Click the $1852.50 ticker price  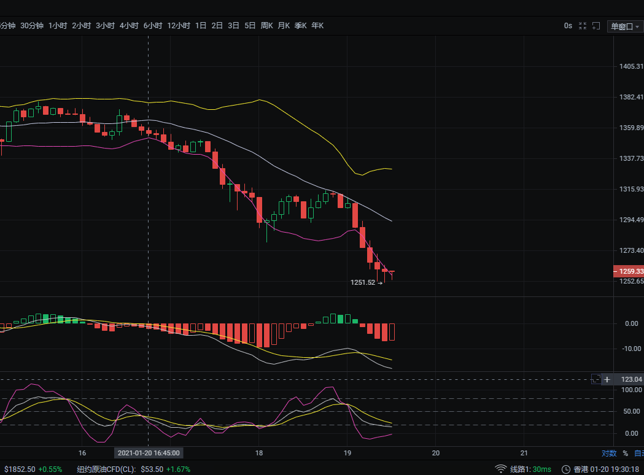20,469
